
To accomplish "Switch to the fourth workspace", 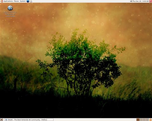I will [147, 120].
